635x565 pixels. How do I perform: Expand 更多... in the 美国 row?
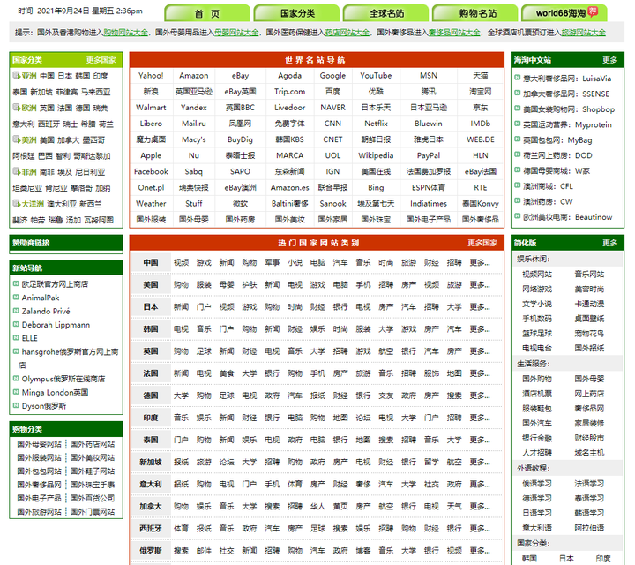[480, 285]
